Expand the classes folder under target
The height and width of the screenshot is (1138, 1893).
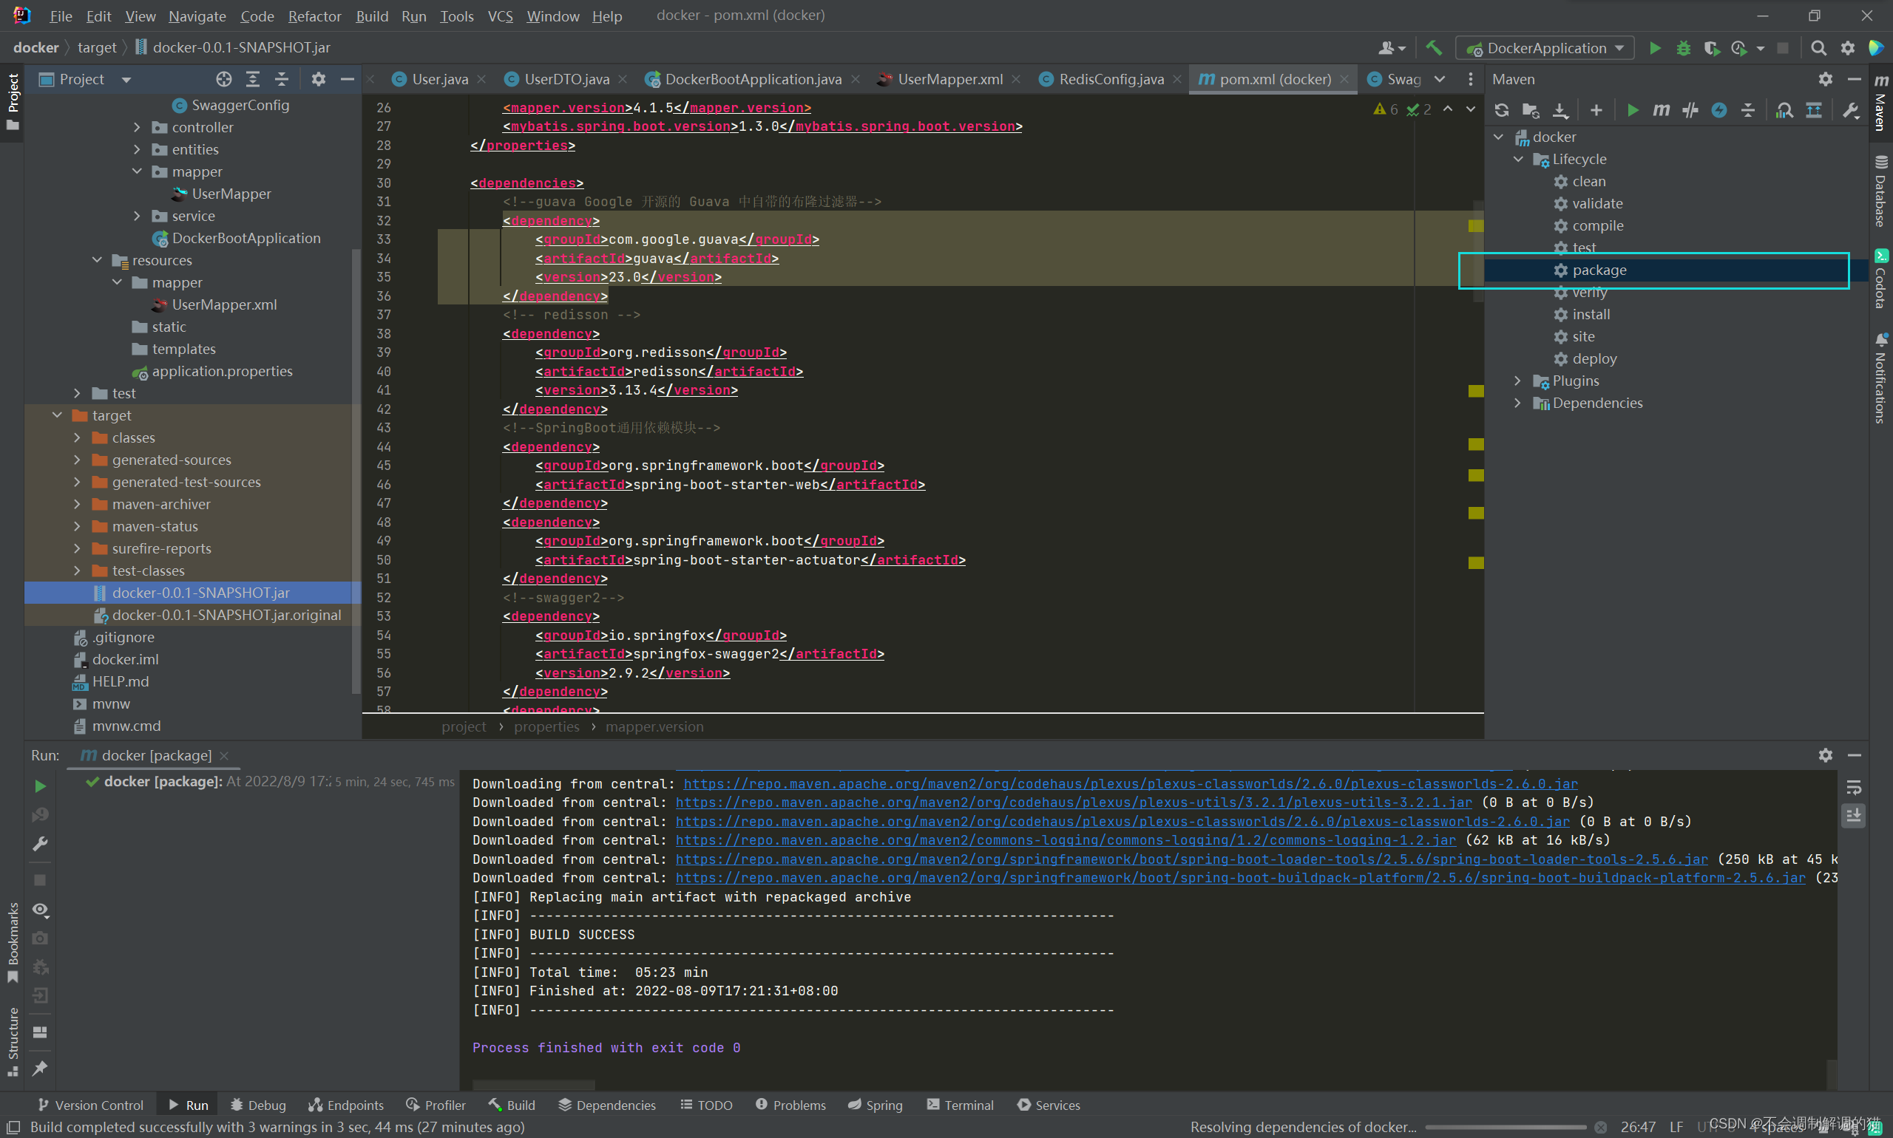(x=77, y=437)
